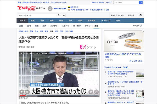Viewport: 157px width, 104px height.
Task: Open the アーカイブ link
Action: [x=137, y=26]
